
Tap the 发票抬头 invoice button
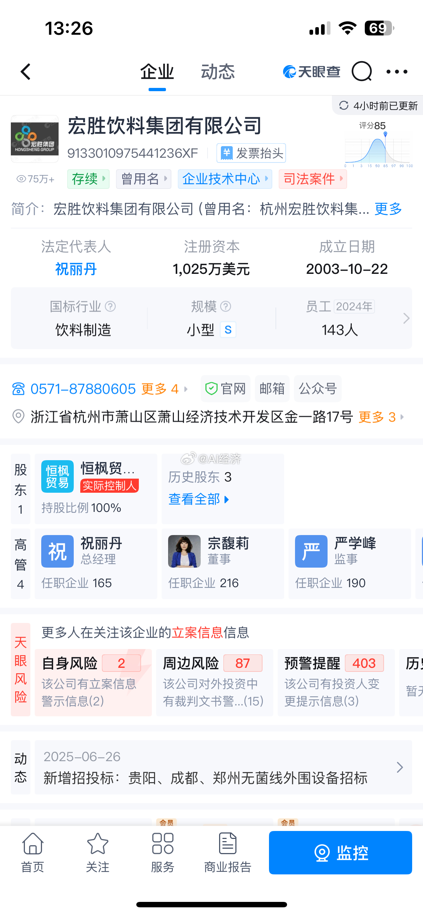pyautogui.click(x=251, y=153)
